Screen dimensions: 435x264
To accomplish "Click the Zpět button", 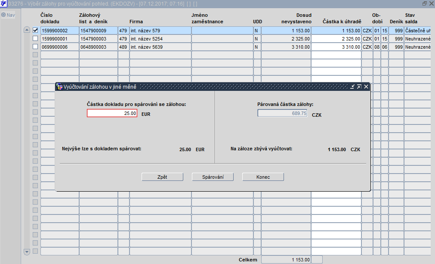I will point(162,177).
